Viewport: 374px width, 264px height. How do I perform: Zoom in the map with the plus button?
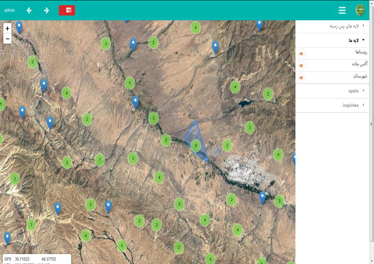click(x=7, y=29)
